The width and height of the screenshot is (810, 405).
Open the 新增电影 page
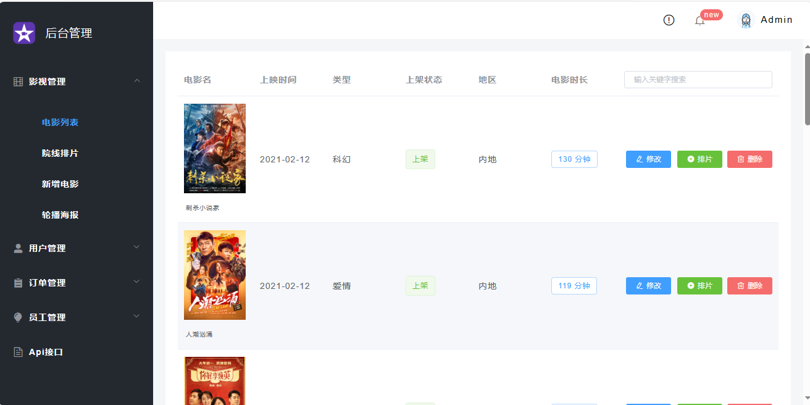pos(60,184)
